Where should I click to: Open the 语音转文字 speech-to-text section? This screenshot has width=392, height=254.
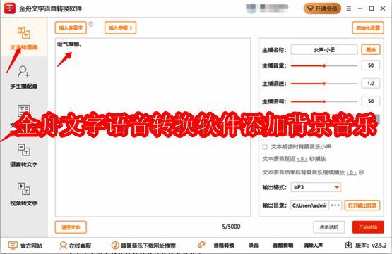(x=24, y=155)
